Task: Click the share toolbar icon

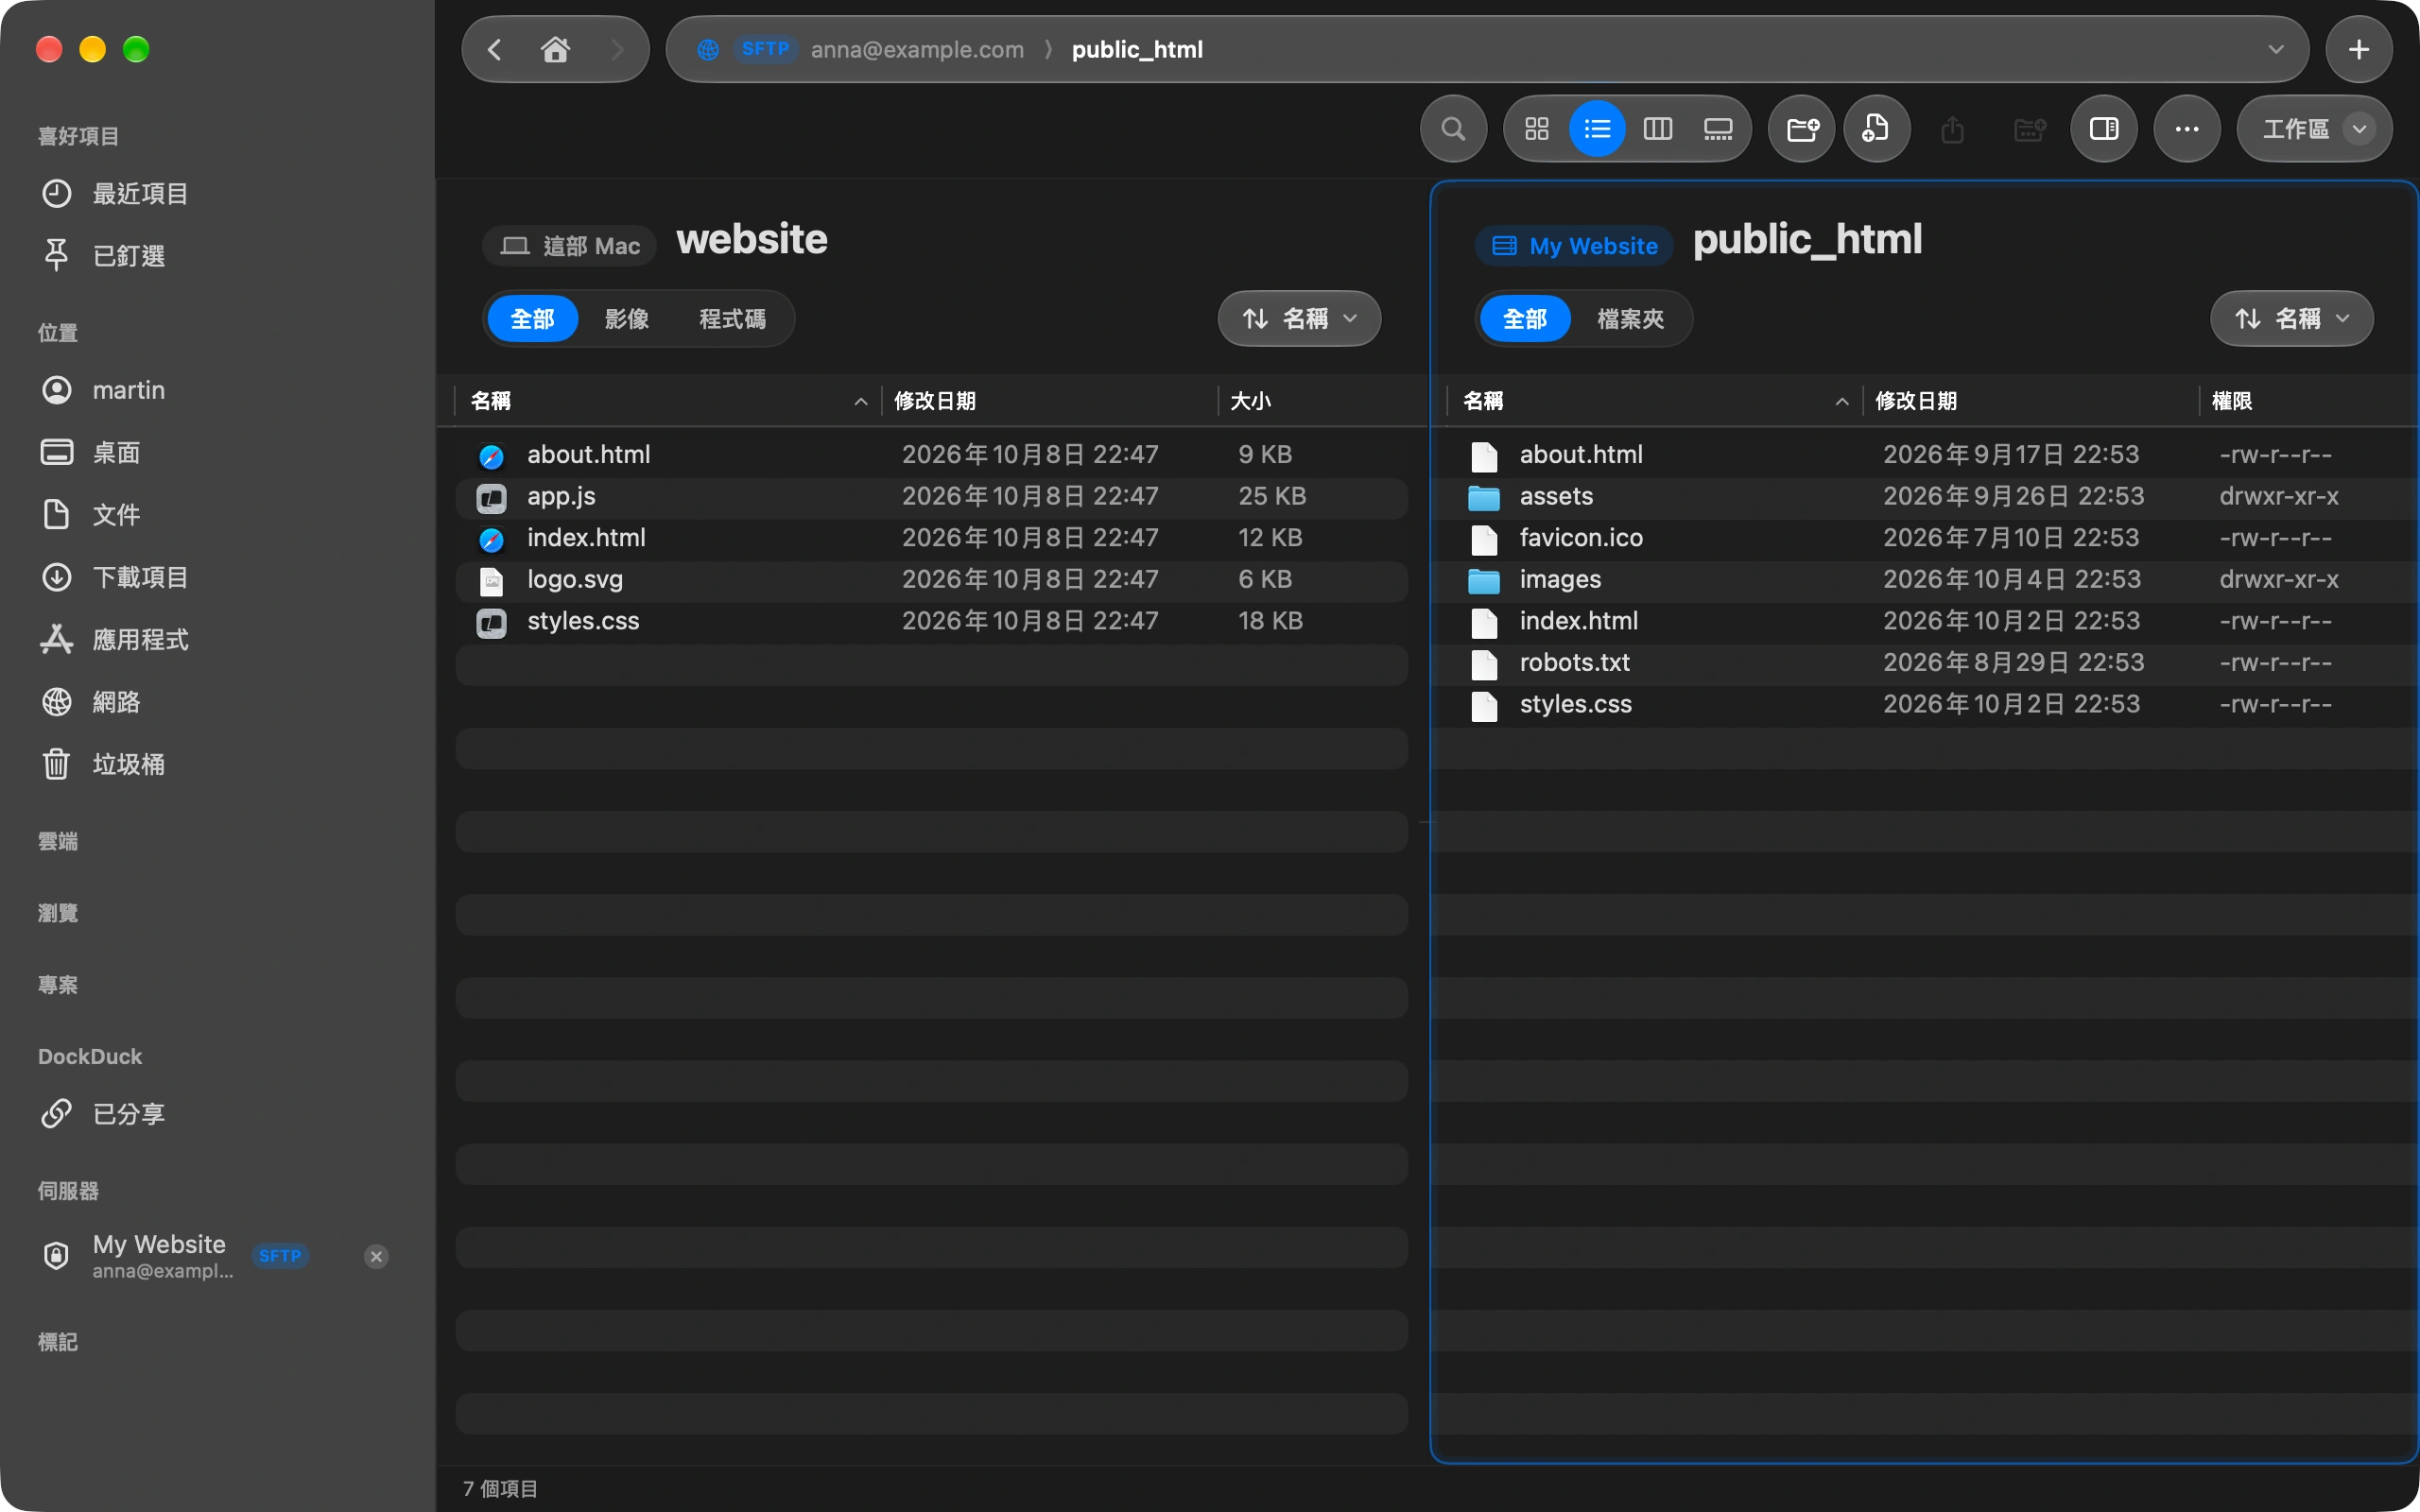Action: tap(1952, 129)
